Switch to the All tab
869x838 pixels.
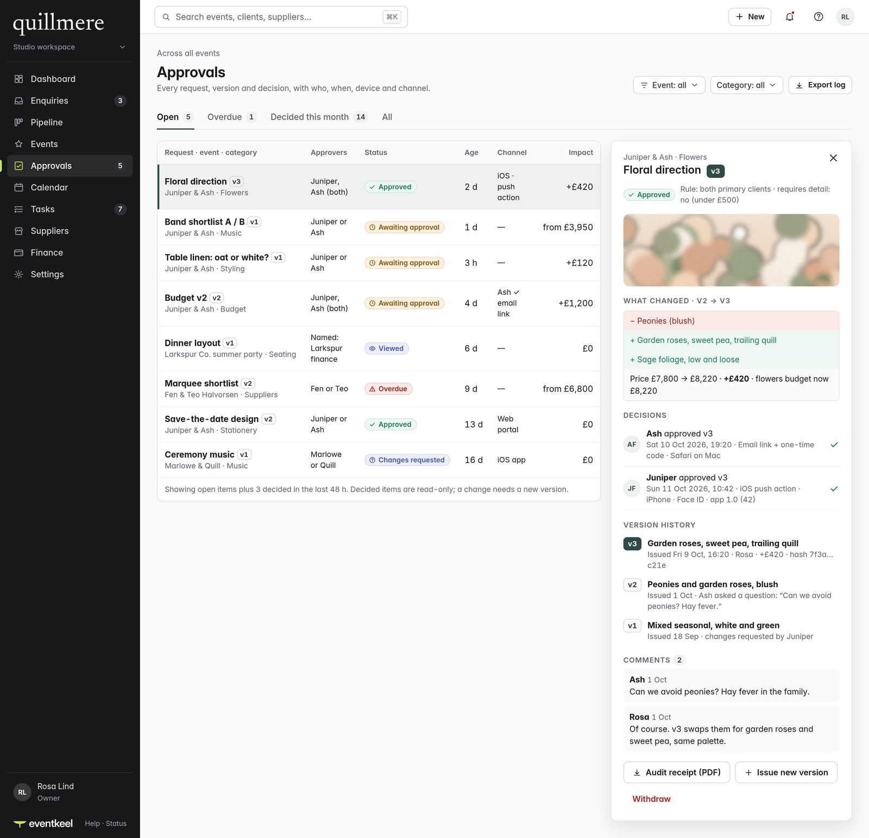tap(387, 117)
